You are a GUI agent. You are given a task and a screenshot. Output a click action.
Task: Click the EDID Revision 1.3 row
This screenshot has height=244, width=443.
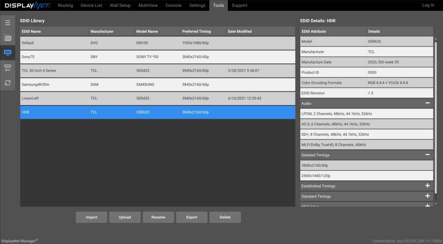366,93
